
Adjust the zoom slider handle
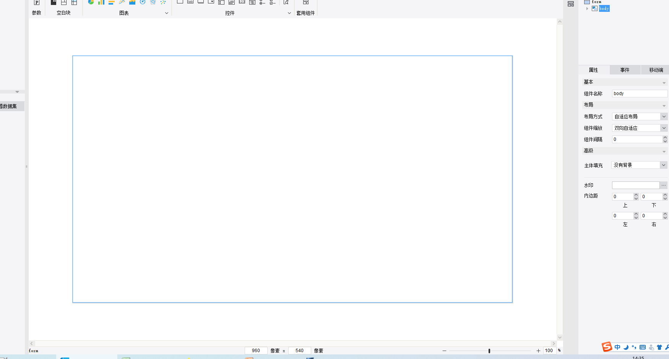coord(489,351)
